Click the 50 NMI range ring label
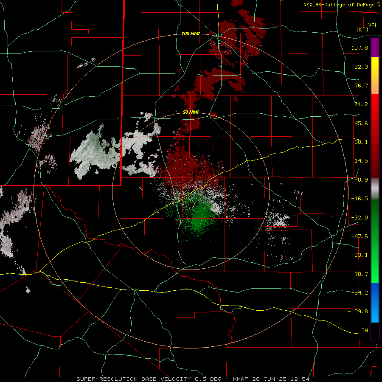The width and height of the screenshot is (382, 382). click(x=191, y=112)
